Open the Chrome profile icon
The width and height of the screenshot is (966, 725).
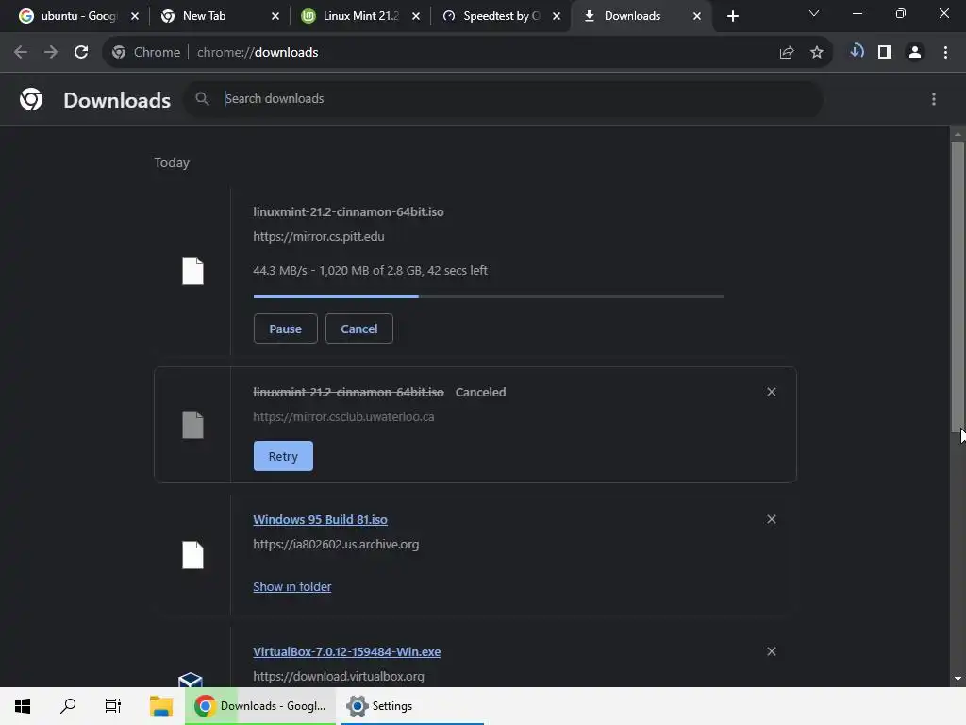(915, 53)
